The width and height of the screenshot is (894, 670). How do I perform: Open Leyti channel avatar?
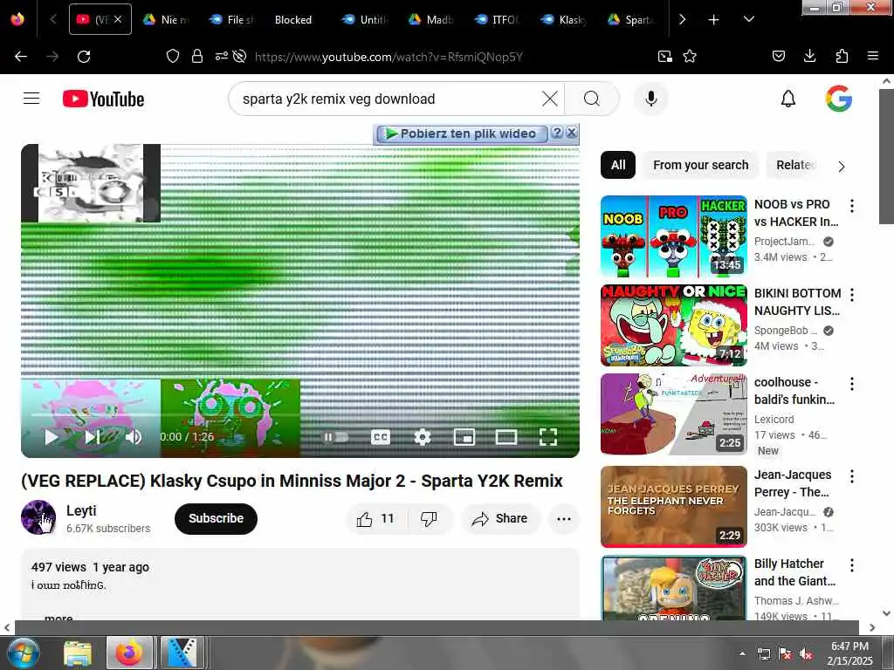pos(38,517)
